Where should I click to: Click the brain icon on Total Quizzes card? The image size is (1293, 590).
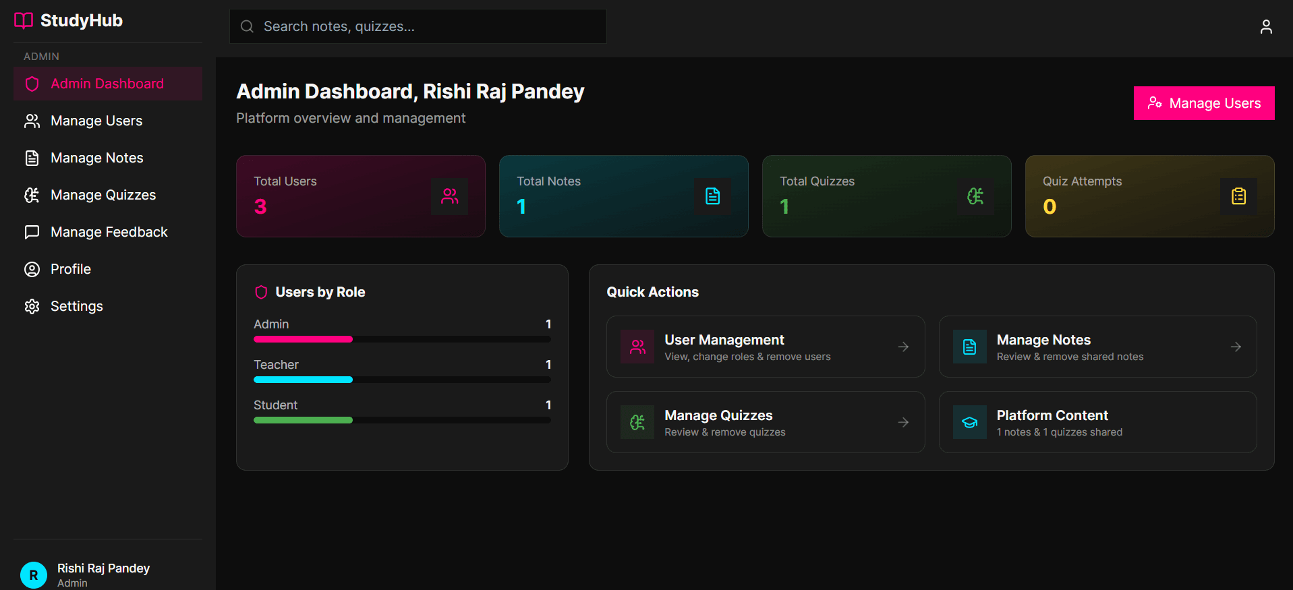click(976, 196)
